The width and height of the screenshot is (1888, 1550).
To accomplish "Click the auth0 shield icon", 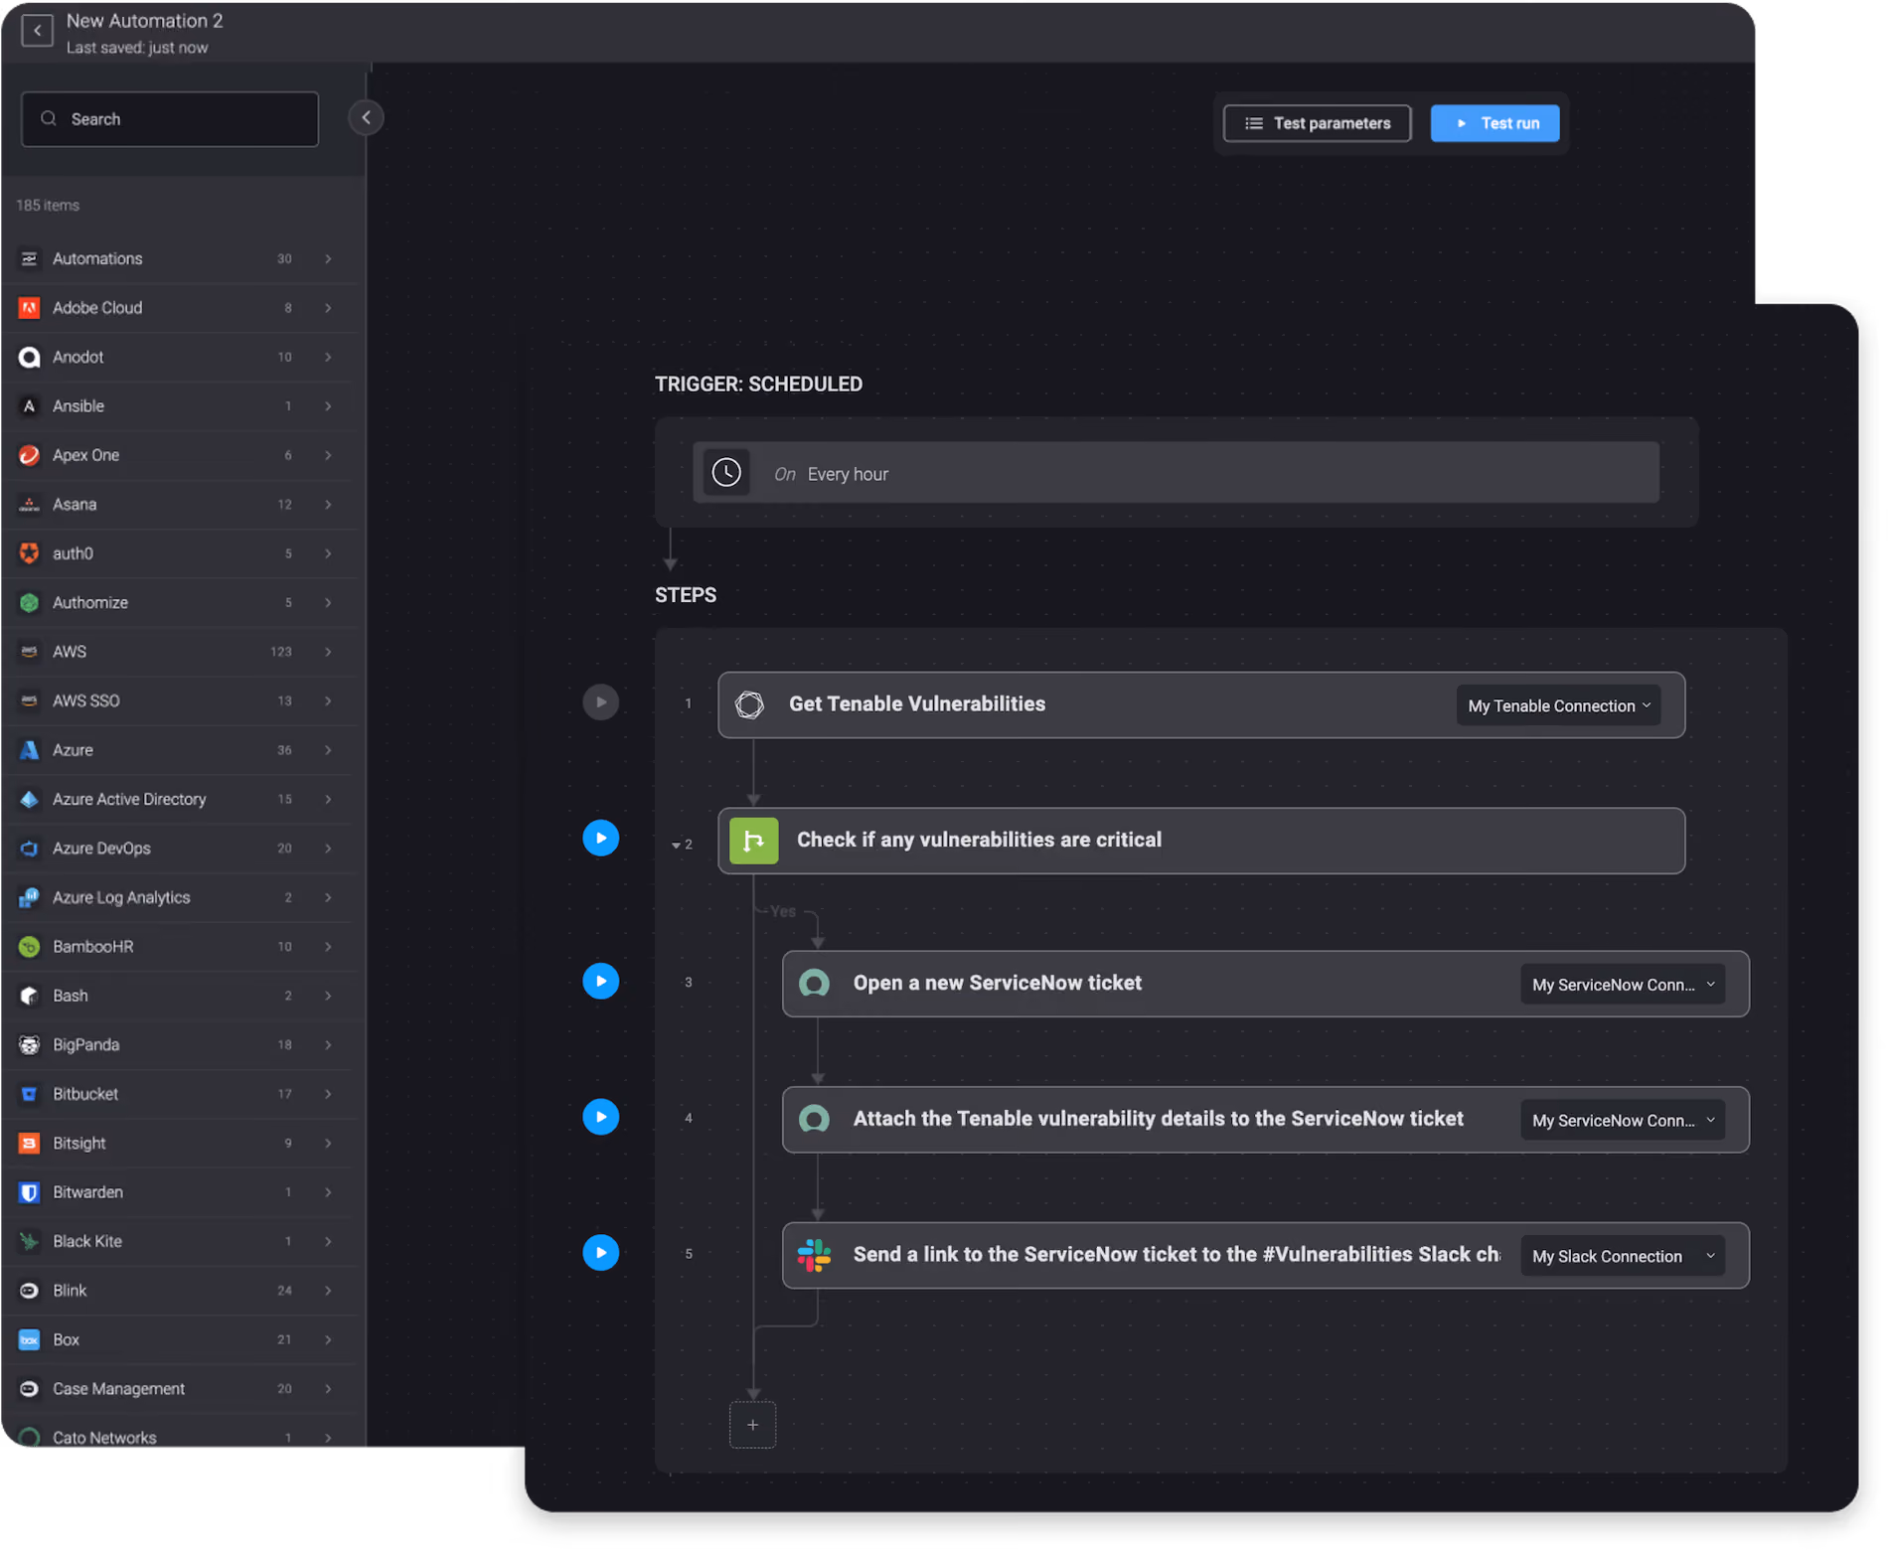I will tap(30, 553).
